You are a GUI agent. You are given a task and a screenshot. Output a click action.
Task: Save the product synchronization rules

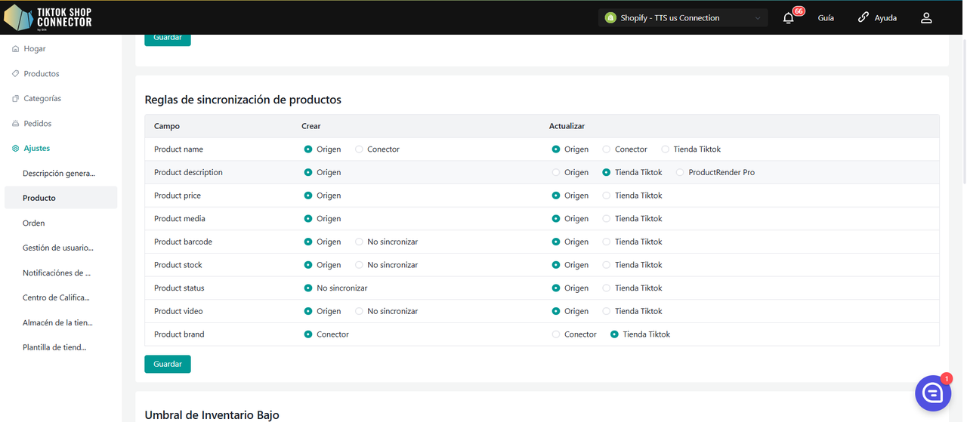point(167,364)
